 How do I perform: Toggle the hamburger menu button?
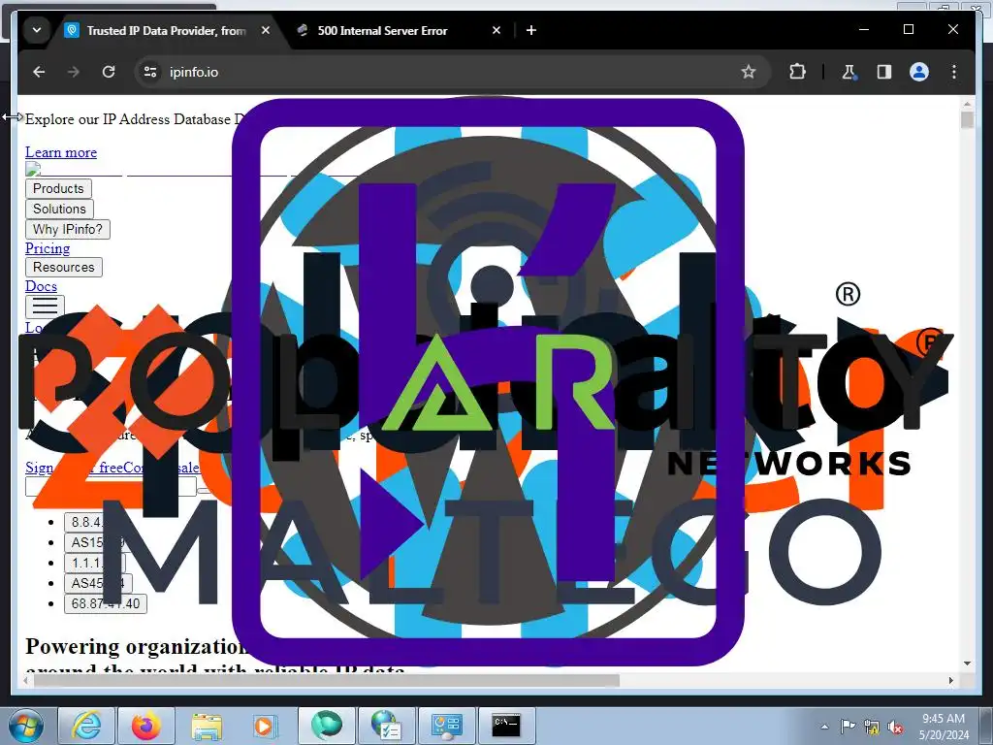45,307
